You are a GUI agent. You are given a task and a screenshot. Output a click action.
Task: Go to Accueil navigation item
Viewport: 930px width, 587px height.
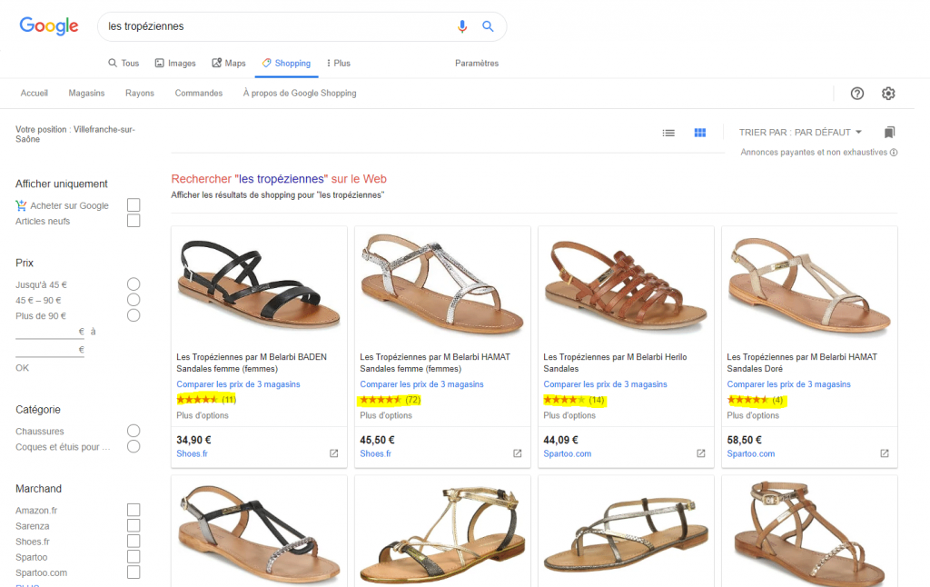(x=35, y=94)
